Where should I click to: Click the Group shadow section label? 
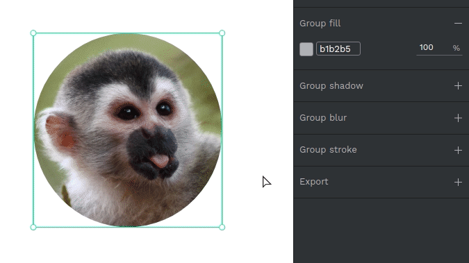click(x=331, y=86)
